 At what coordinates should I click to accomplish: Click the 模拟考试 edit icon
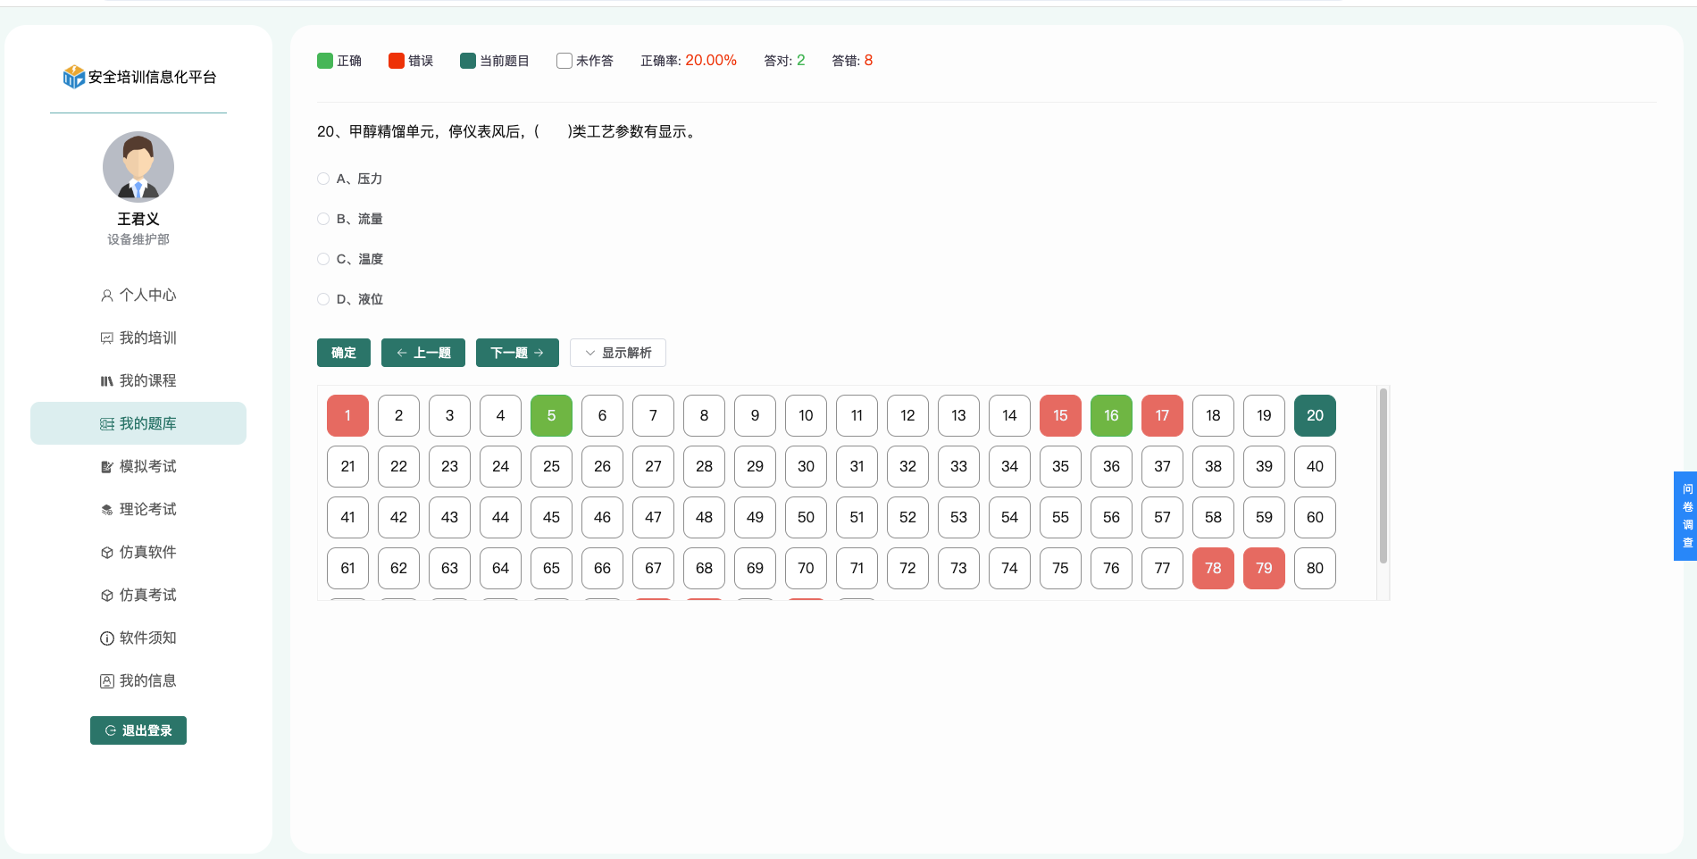(x=106, y=467)
